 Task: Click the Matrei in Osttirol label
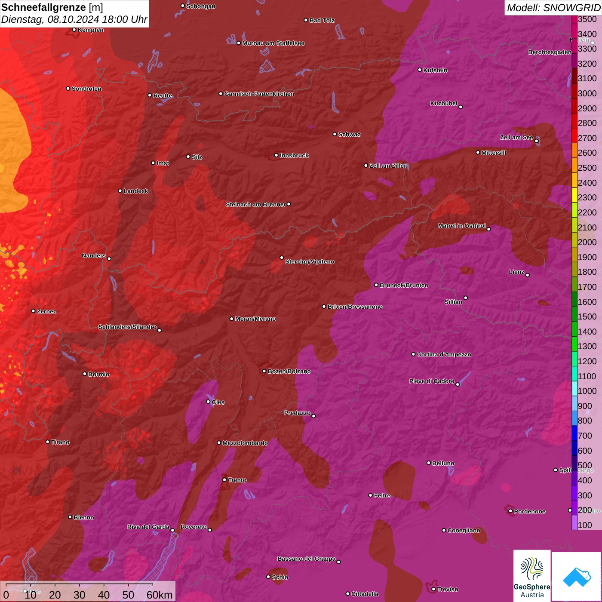(x=462, y=226)
